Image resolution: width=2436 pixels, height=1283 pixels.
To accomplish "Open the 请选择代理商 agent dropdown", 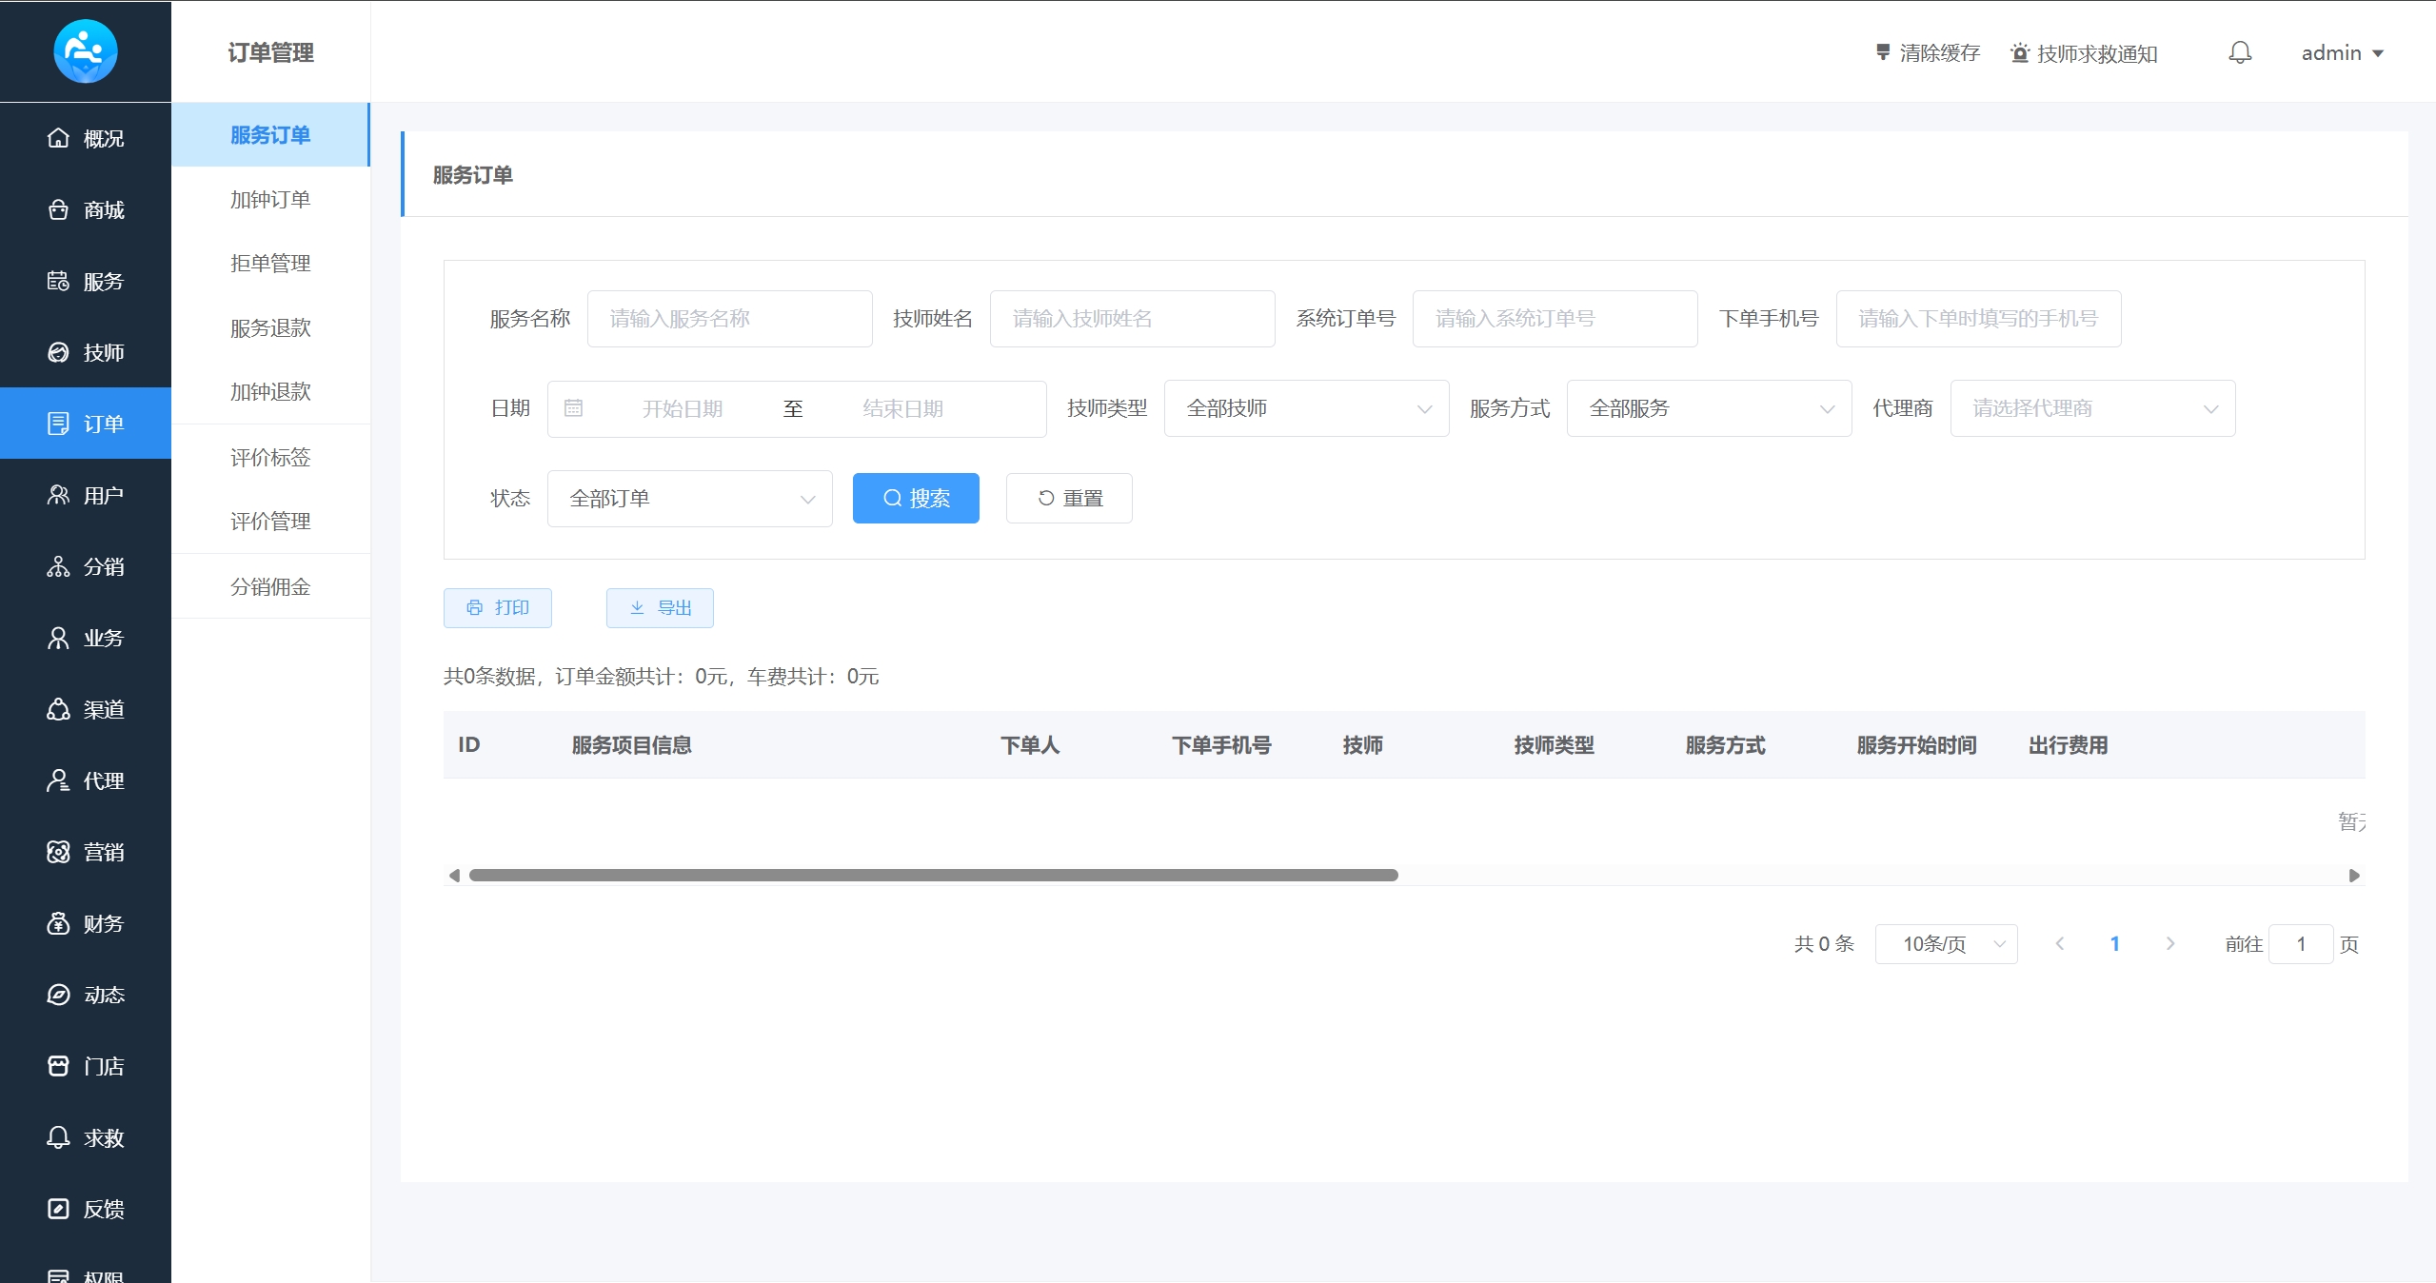I will 2092,409.
